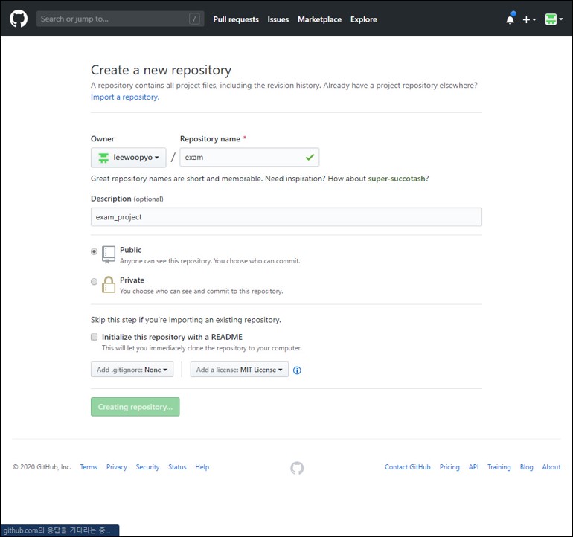
Task: Open the GitHub home logo in header
Action: click(19, 19)
